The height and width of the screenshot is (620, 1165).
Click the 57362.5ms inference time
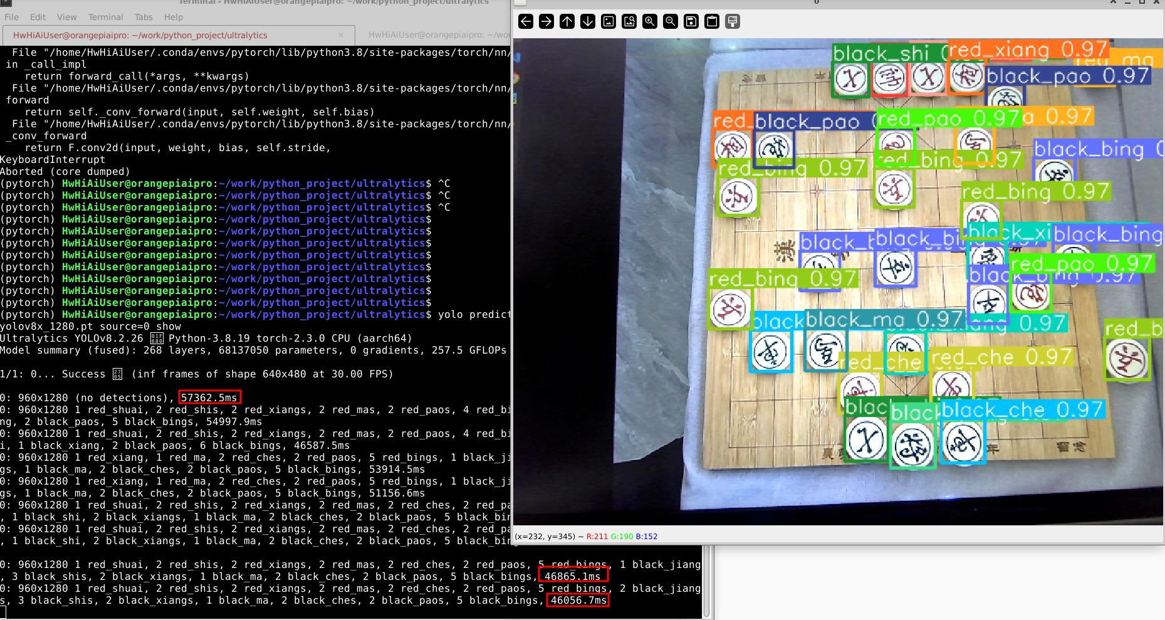209,397
